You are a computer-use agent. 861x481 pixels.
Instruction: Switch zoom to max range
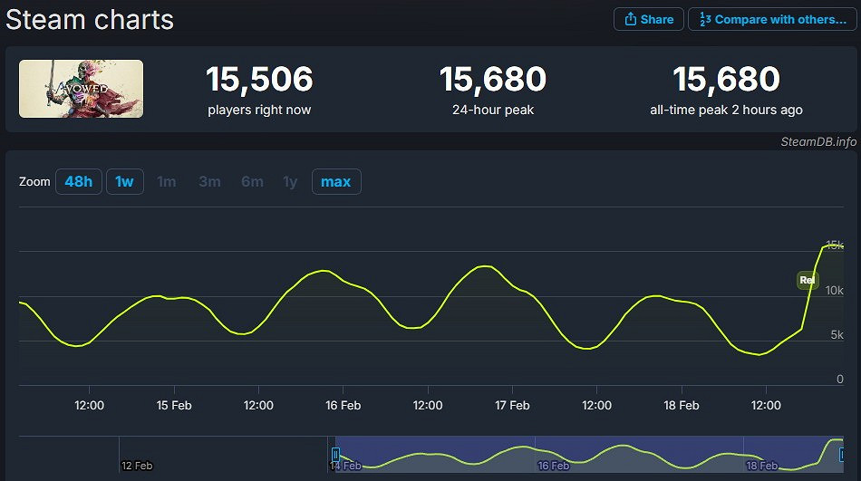336,182
